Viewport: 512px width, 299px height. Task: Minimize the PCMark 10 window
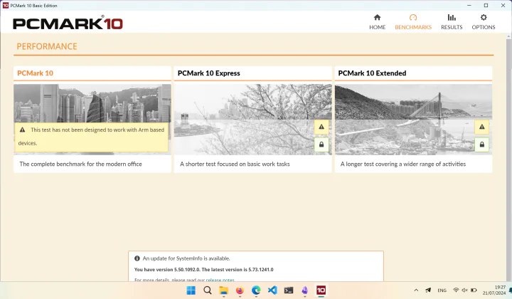(x=469, y=5)
